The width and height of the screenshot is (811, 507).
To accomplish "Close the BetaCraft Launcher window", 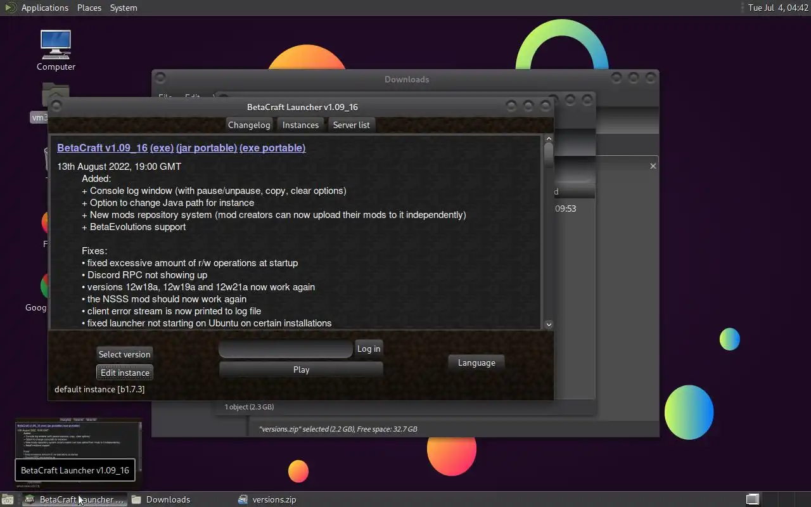I will click(545, 106).
